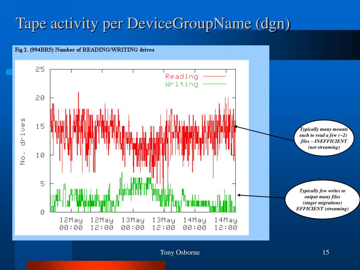Click the y-axis value 0
The height and width of the screenshot is (270, 360).
tap(42, 212)
